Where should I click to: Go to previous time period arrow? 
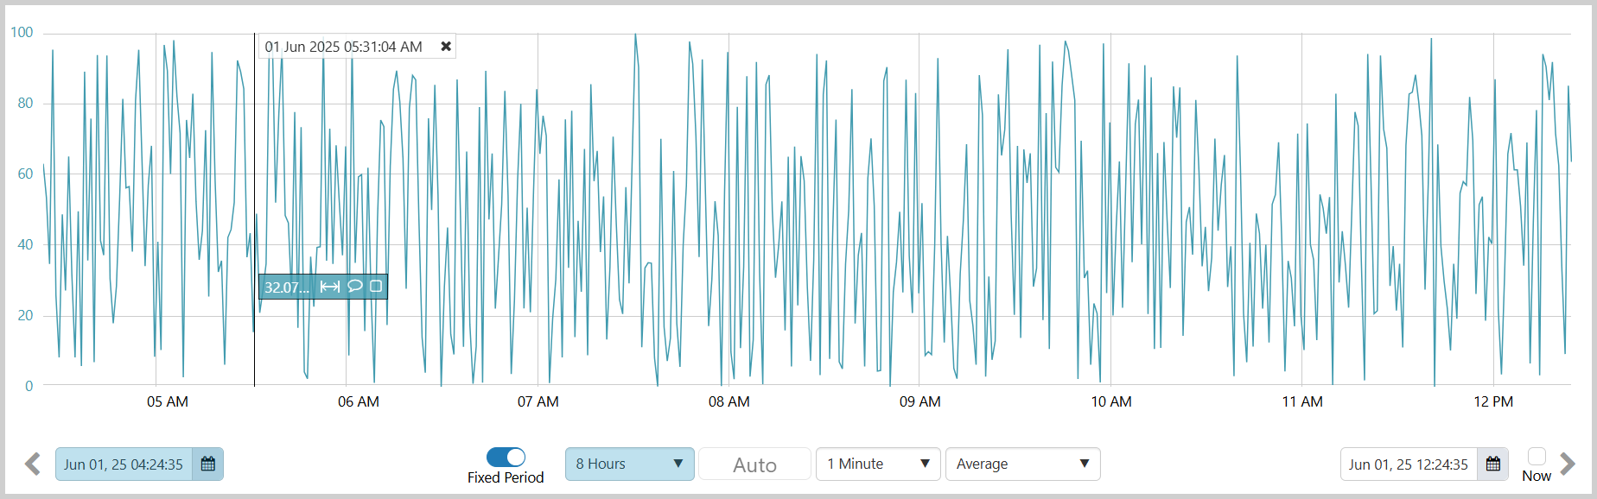point(33,464)
